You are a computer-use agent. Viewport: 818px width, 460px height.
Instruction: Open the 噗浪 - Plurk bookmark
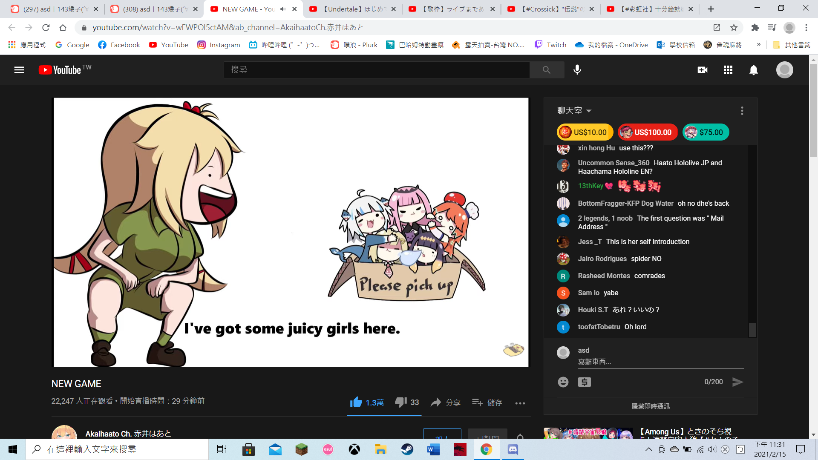click(x=354, y=45)
